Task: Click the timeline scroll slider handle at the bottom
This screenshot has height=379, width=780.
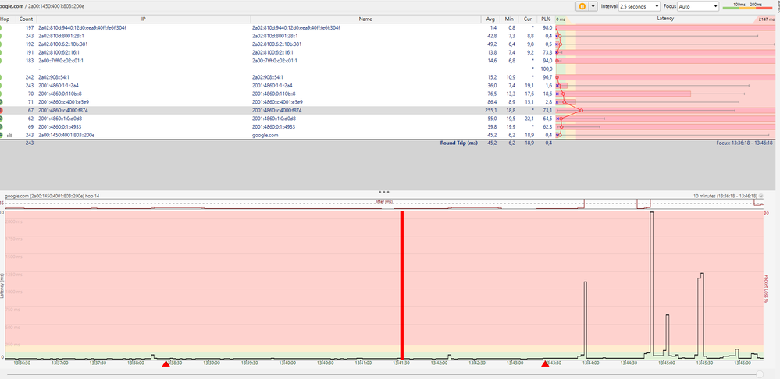Action: click(x=760, y=374)
